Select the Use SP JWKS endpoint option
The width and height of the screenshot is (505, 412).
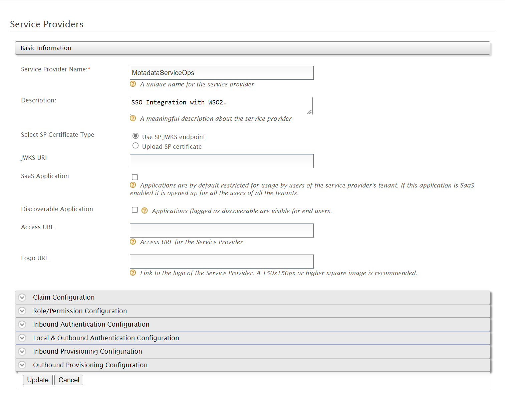(136, 136)
